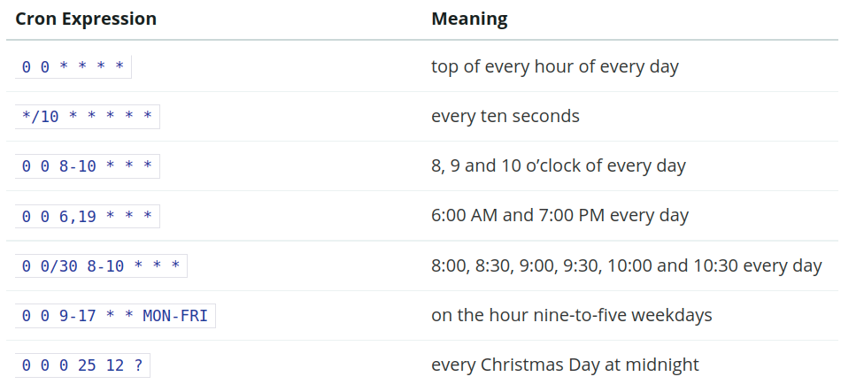Click the Meaning column header
841x392 pixels.
pos(469,19)
